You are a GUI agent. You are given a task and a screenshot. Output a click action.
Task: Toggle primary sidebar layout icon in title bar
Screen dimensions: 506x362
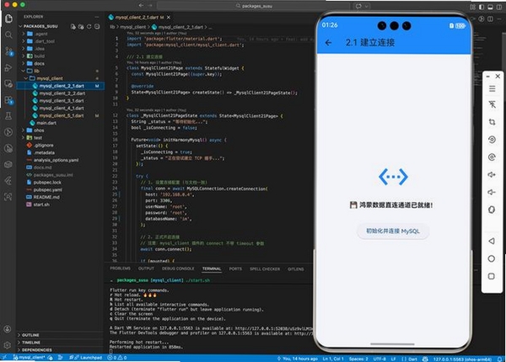point(482,7)
